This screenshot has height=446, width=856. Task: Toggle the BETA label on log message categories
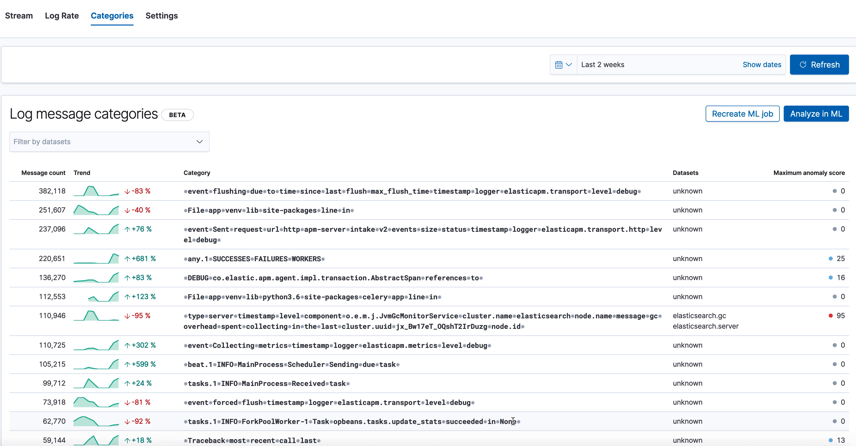177,114
